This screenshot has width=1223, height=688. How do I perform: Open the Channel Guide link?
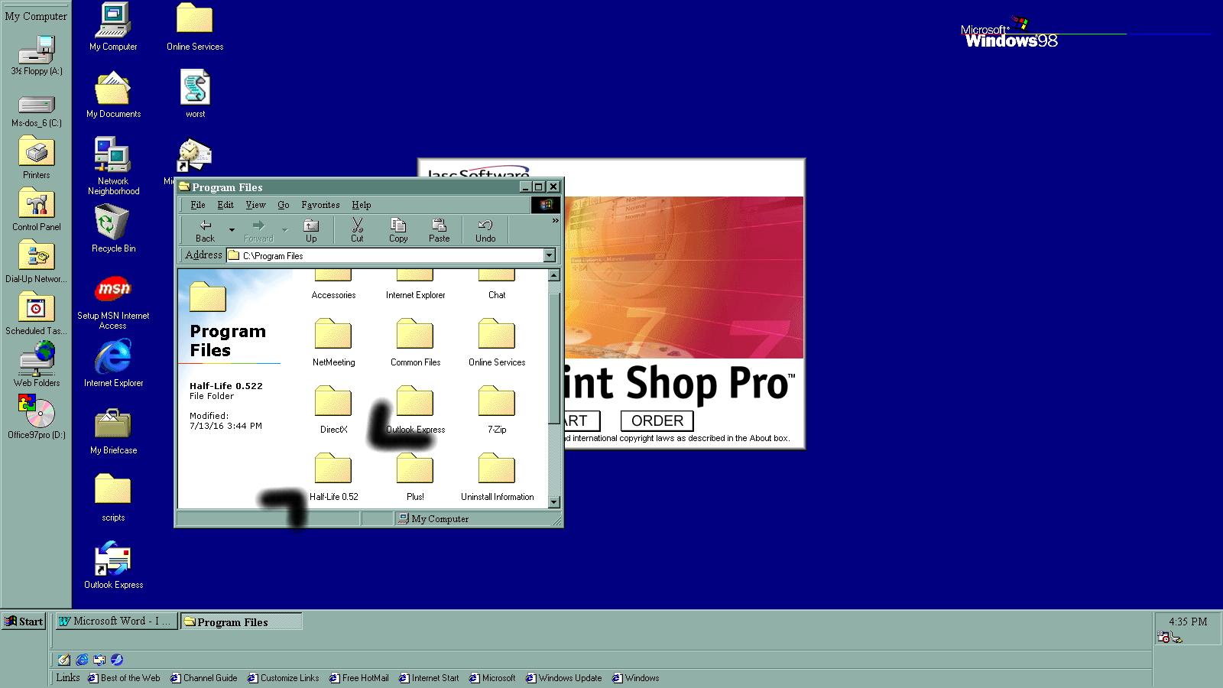coord(203,678)
